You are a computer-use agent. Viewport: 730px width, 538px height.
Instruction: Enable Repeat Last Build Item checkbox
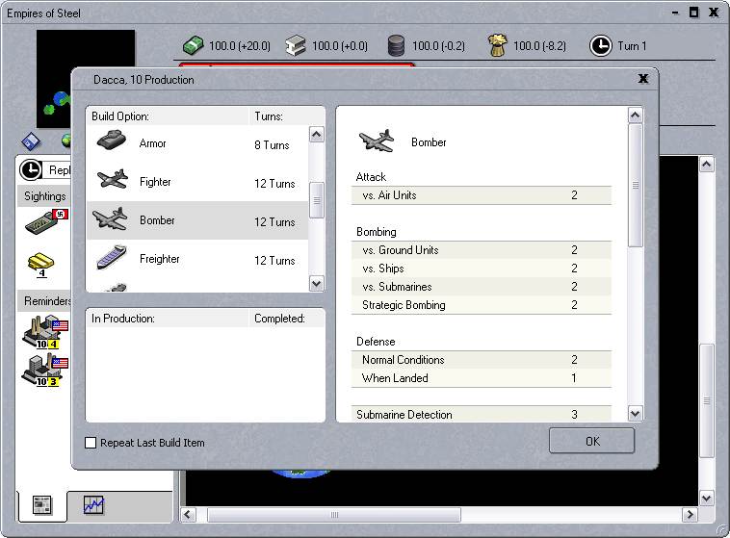[x=91, y=443]
